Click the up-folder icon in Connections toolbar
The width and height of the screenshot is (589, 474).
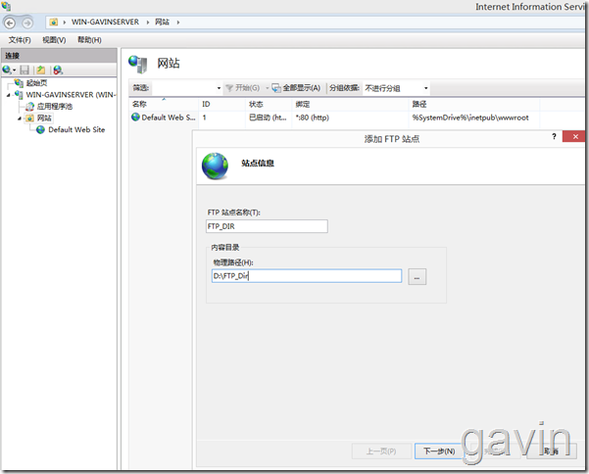pos(41,70)
